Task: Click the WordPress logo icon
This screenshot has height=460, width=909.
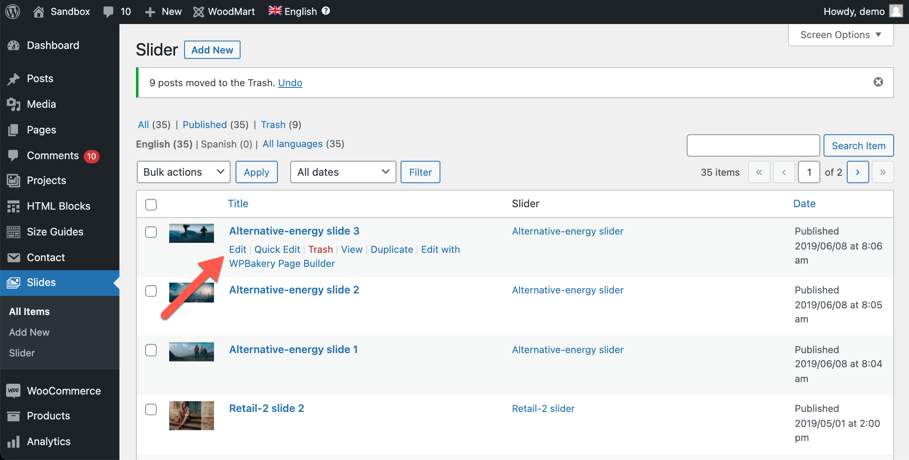Action: click(13, 12)
